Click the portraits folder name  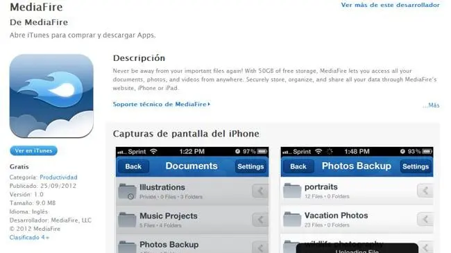pos(321,187)
